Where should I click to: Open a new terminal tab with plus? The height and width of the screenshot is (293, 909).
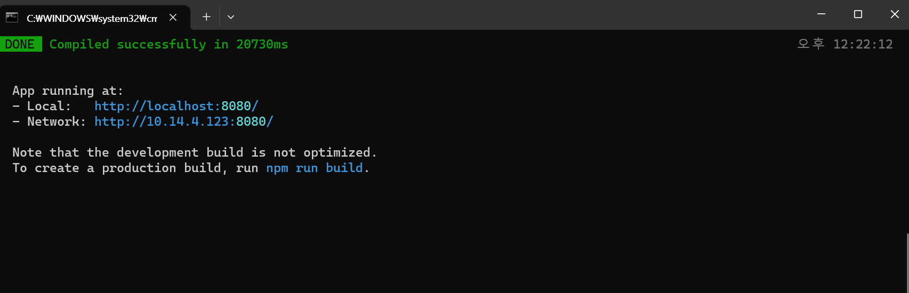click(x=206, y=17)
